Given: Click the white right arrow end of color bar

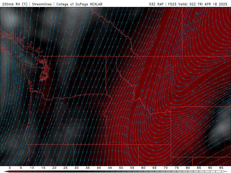Looking at the screenshot, I should [x=224, y=172].
